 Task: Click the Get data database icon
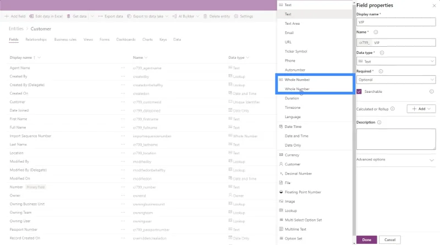[68, 16]
